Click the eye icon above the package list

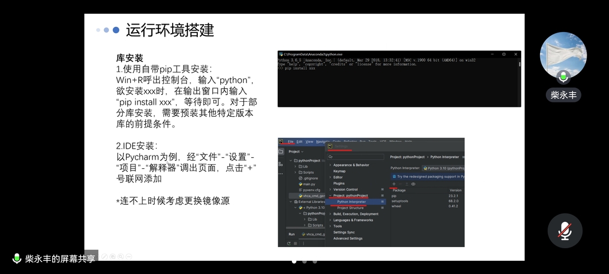click(413, 184)
